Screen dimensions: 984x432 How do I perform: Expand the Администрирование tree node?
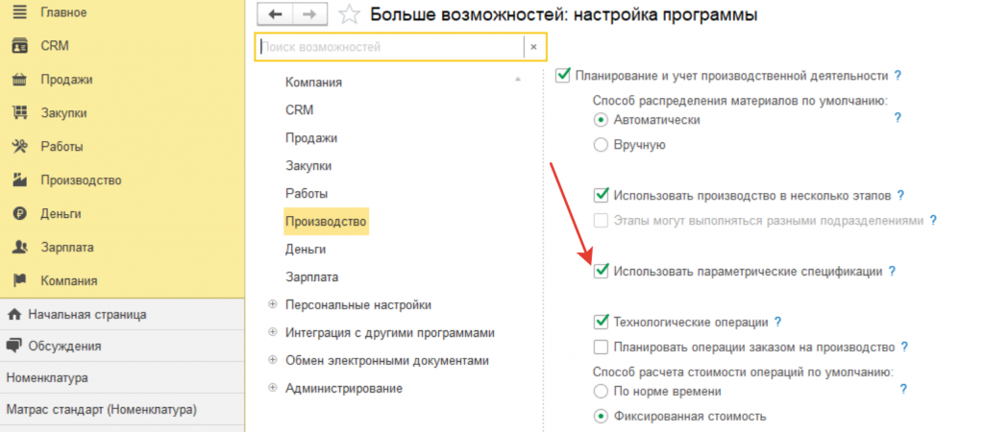(x=272, y=388)
